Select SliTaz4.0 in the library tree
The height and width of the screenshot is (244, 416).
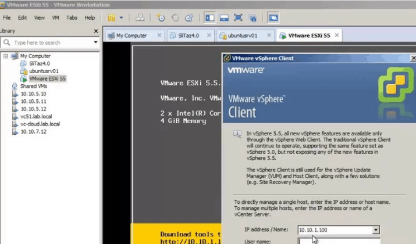pos(40,63)
